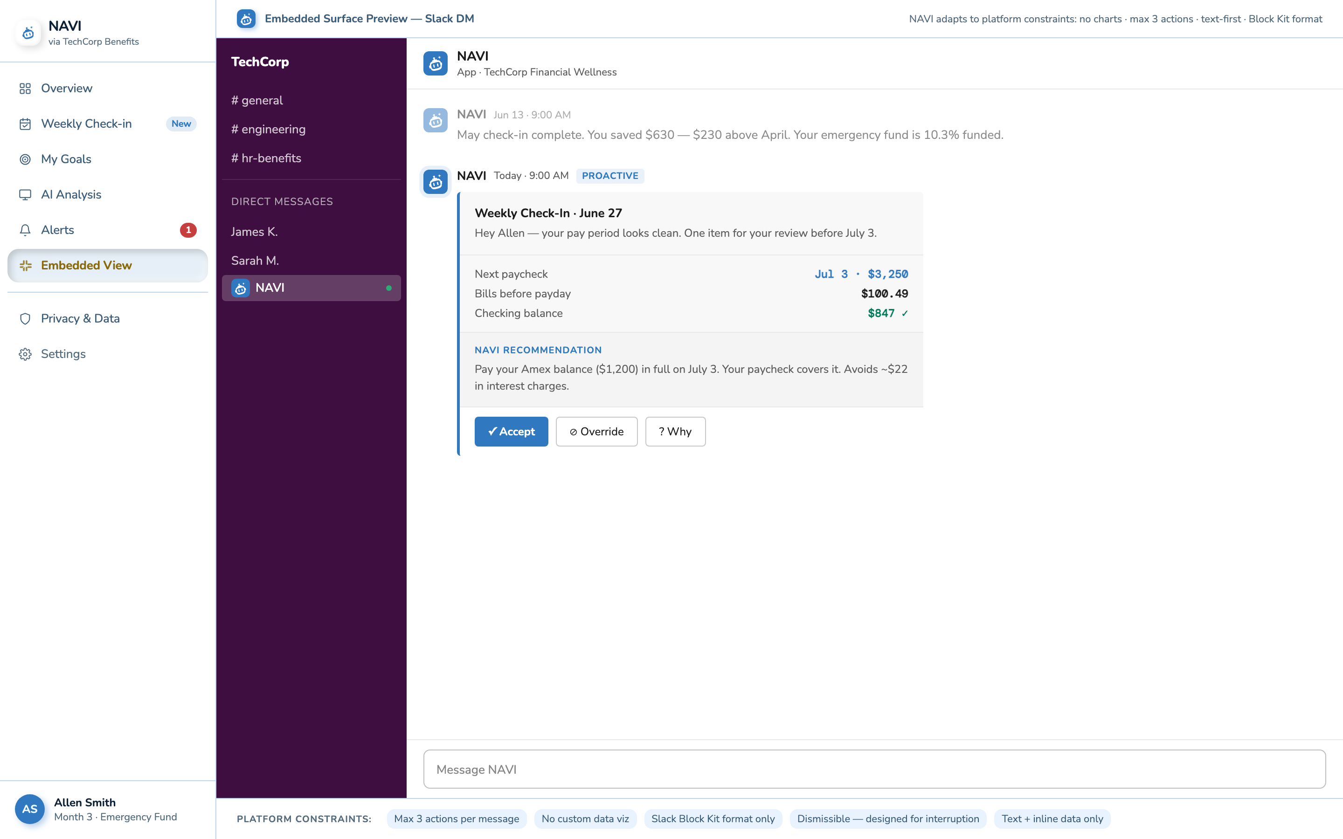1343x839 pixels.
Task: Click the NAVI avatar on today's message
Action: coord(436,181)
